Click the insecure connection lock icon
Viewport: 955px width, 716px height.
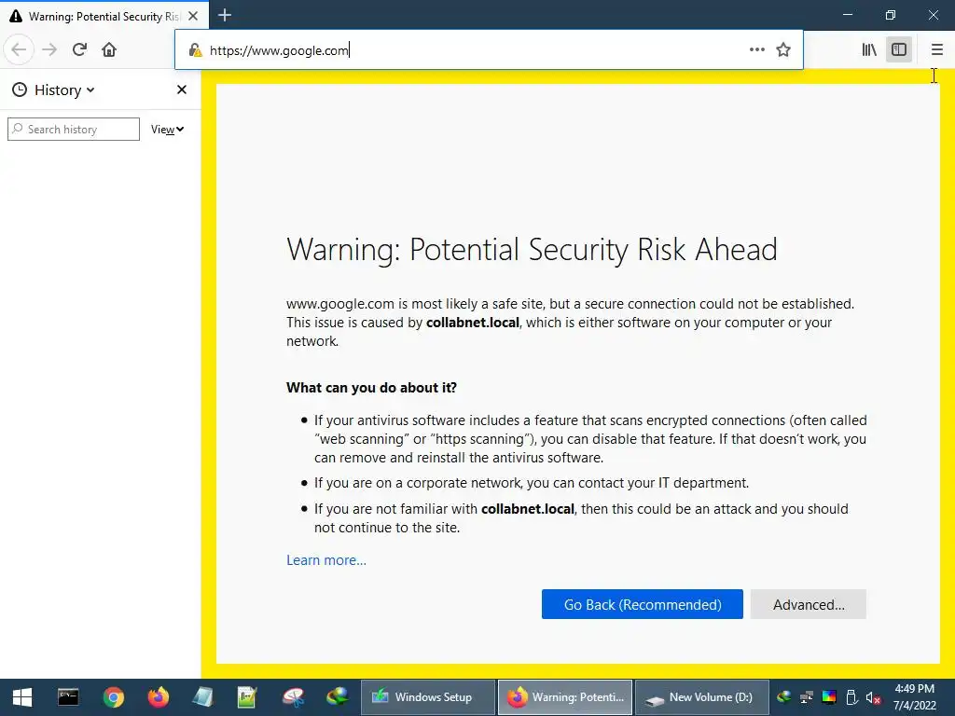coord(195,50)
